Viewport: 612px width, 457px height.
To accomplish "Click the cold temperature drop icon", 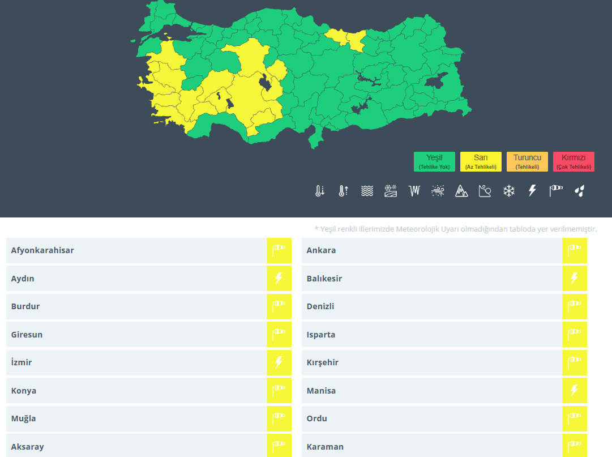I will click(x=320, y=191).
